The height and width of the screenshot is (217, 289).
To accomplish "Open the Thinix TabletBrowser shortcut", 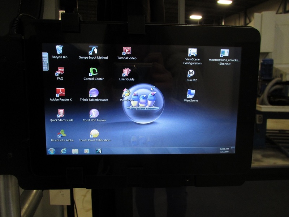I will coord(94,93).
